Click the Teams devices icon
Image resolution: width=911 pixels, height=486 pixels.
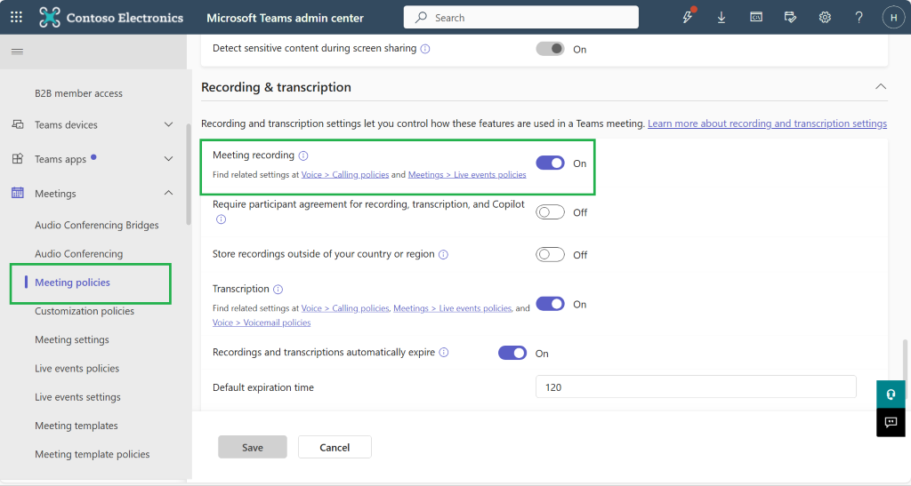[x=18, y=124]
